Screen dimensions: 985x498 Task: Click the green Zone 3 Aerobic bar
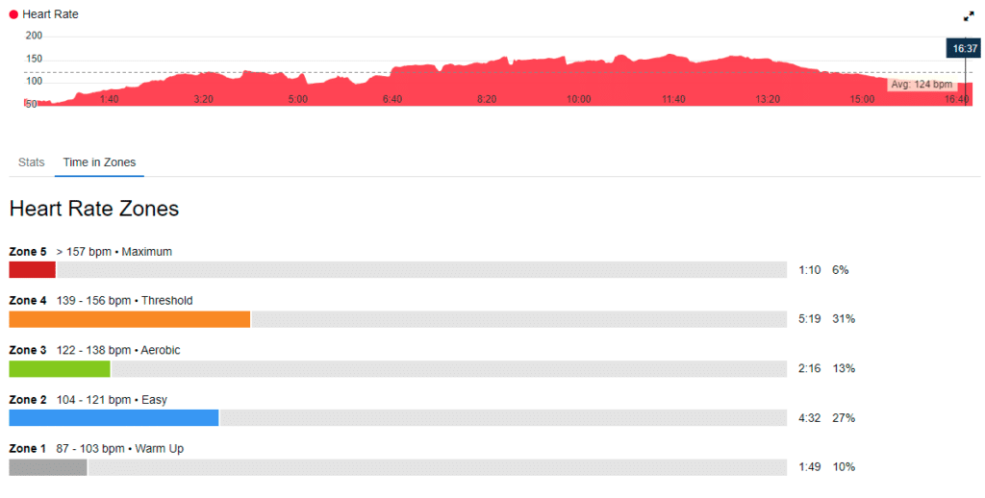coord(60,368)
